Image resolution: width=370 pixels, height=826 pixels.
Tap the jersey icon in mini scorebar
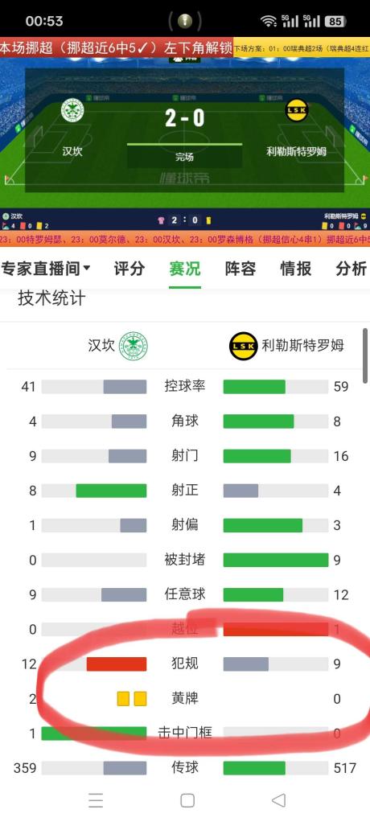(x=161, y=220)
